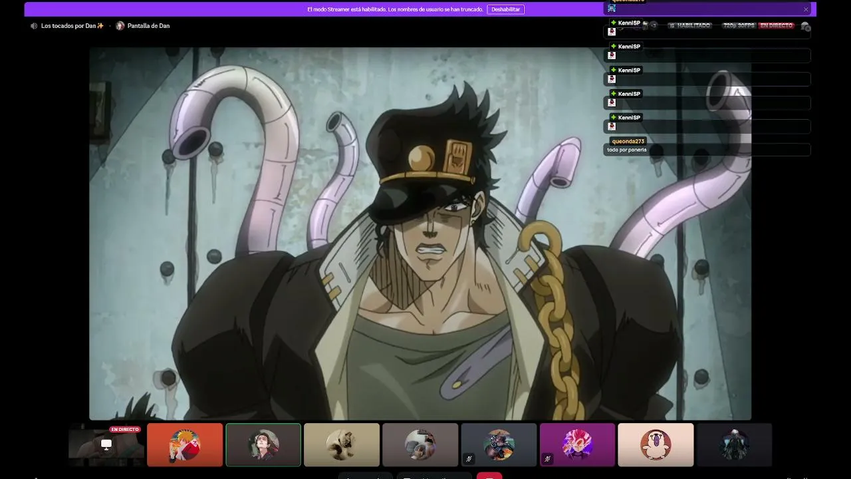Click Dan's avatar beside Pantalla de Dan
851x479 pixels.
[x=120, y=26]
